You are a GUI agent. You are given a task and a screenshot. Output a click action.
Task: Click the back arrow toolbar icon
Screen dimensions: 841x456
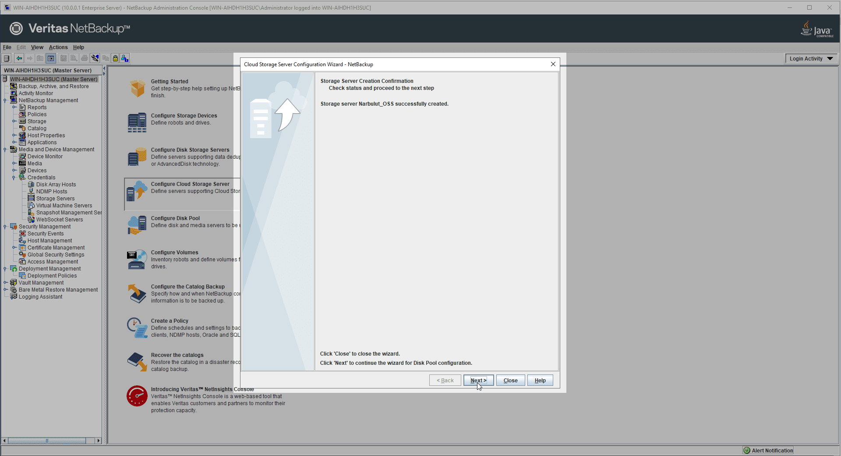point(19,58)
